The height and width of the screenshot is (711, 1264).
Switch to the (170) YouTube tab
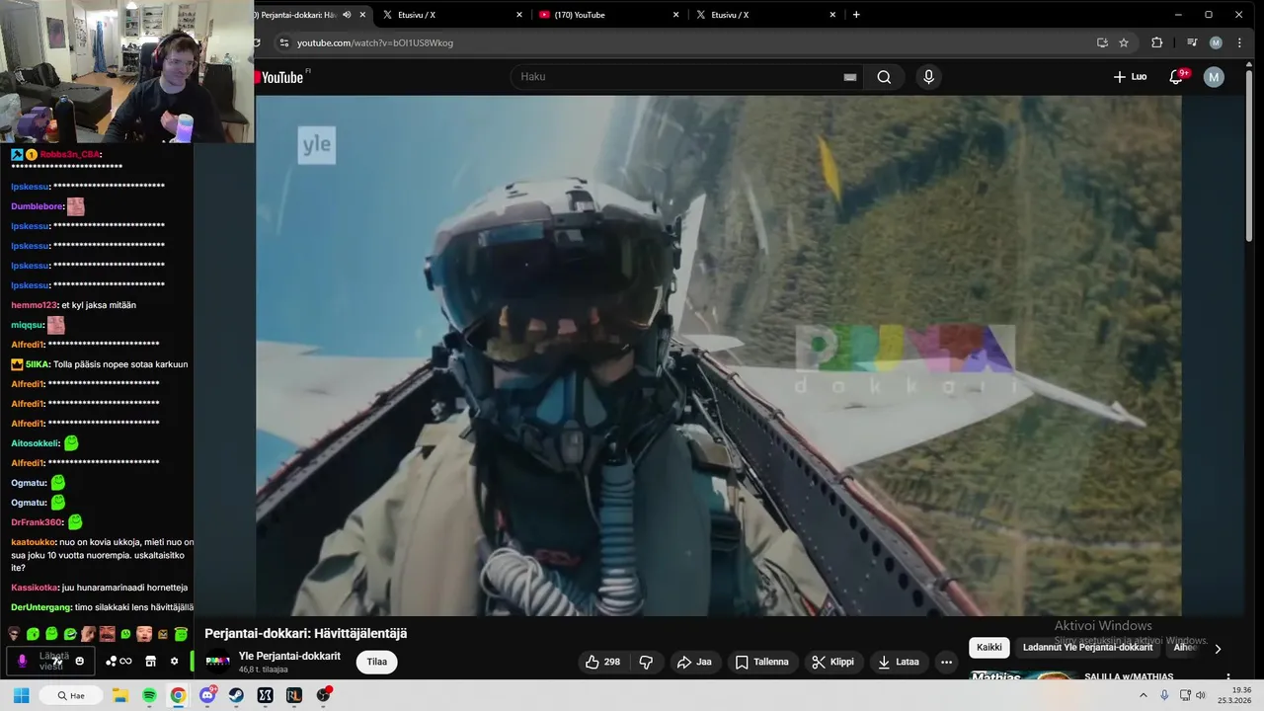[x=607, y=15]
